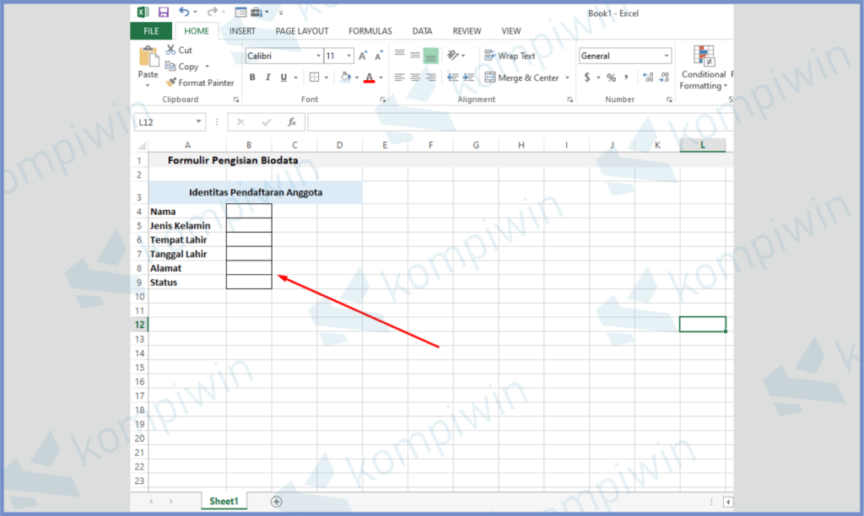Screen dimensions: 864x516
Task: Select the empty cell next to Nama
Action: pos(249,211)
